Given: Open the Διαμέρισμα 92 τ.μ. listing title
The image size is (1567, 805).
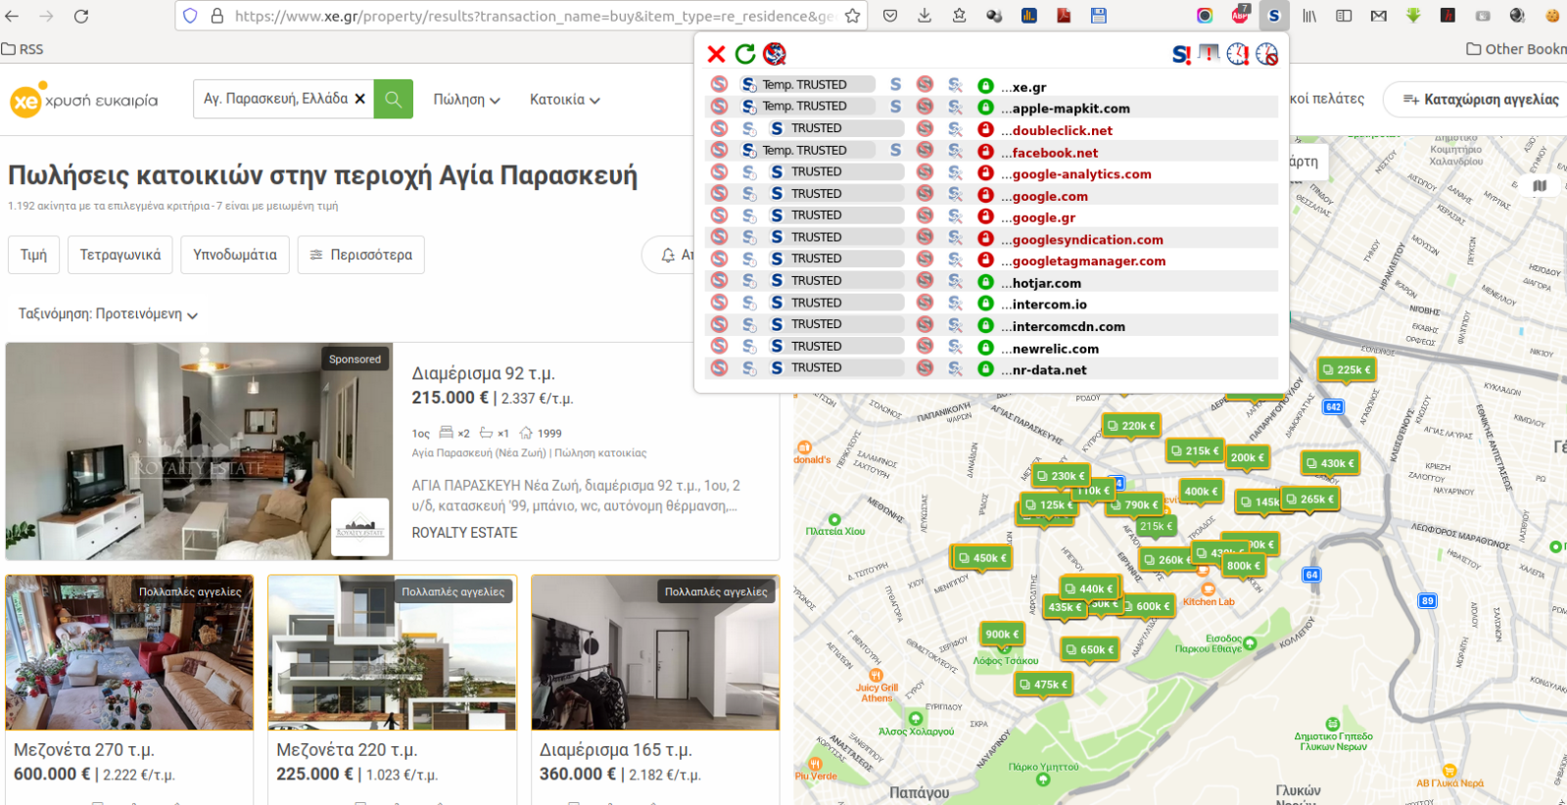Looking at the screenshot, I should coord(483,373).
